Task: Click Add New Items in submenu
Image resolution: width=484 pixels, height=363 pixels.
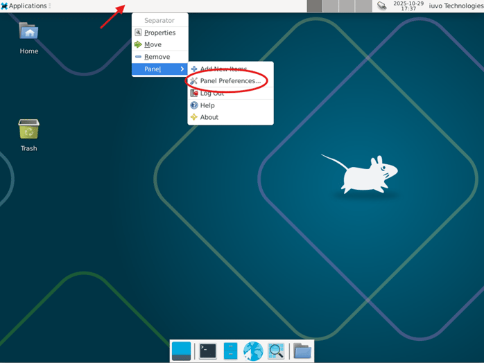Action: [223, 69]
